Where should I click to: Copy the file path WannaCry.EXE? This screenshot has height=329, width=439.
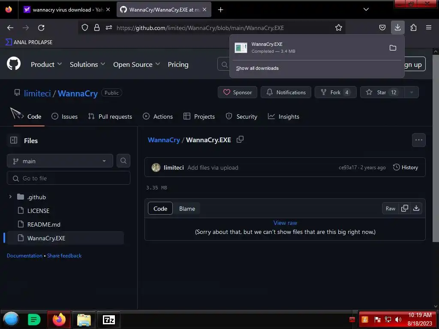pos(240,139)
